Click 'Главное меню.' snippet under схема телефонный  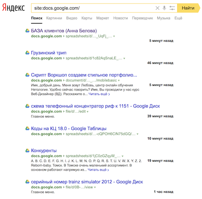point(43,116)
